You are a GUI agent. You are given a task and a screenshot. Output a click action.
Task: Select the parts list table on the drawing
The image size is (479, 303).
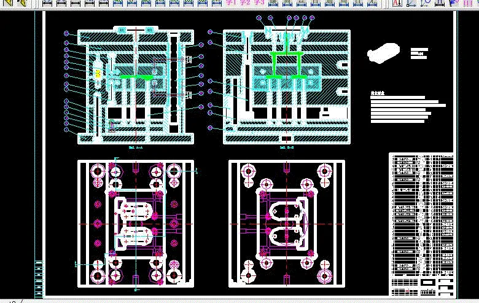pos(421,214)
